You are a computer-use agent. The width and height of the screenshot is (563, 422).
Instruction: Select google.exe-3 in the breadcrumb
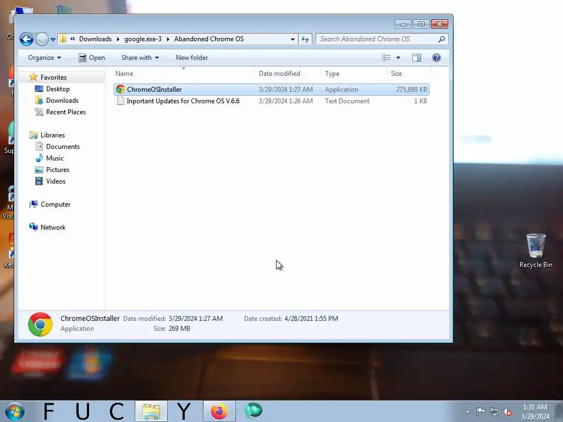pos(143,39)
